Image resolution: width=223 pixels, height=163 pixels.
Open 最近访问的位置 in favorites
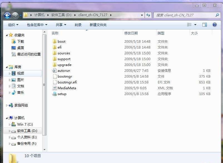pyautogui.click(x=29, y=54)
